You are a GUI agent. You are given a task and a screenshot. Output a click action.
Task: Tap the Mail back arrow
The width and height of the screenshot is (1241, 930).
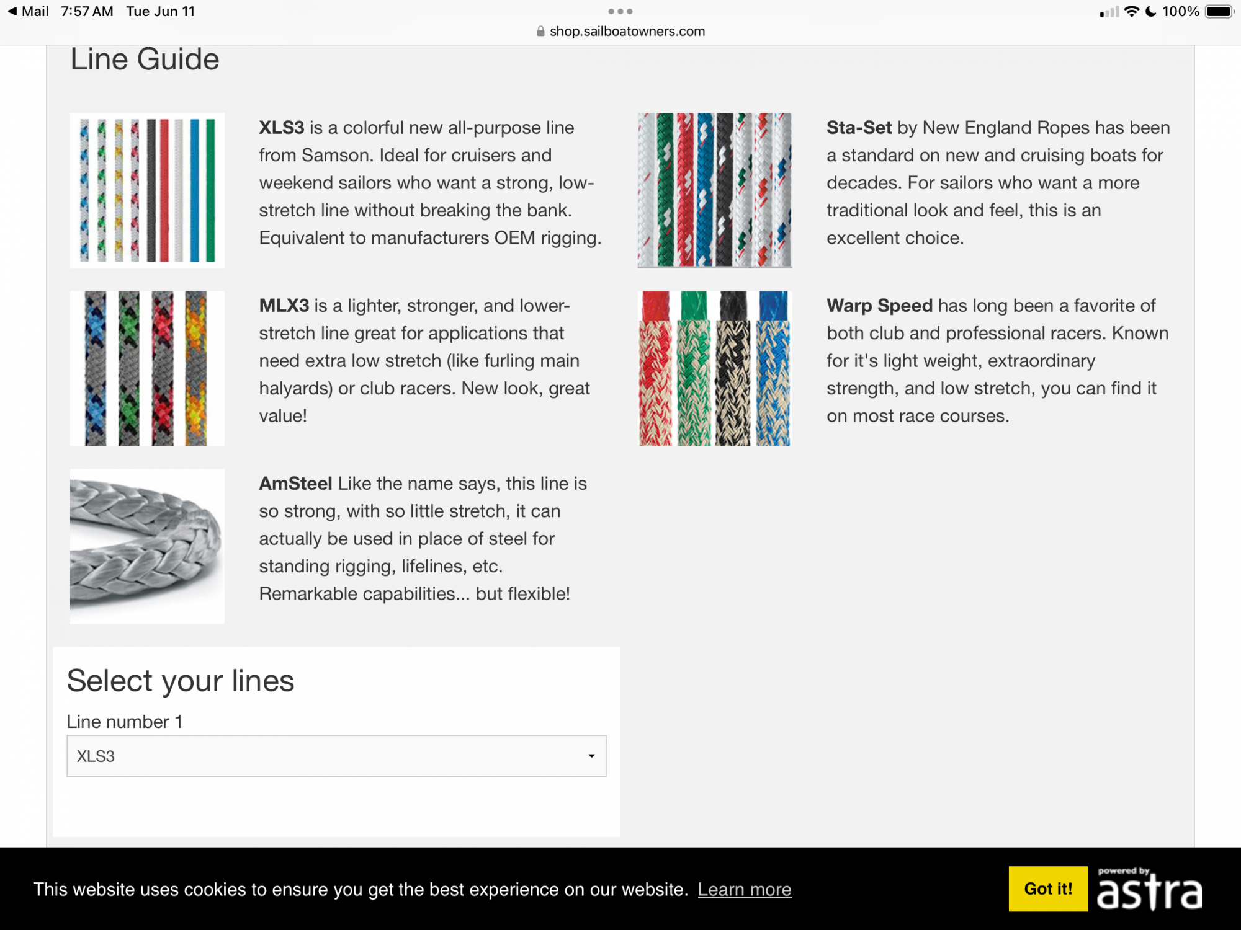(12, 11)
